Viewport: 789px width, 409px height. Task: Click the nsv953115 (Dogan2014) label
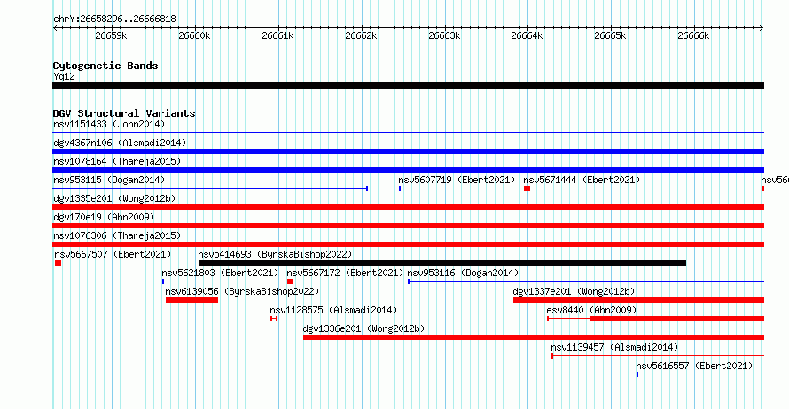[x=109, y=180]
